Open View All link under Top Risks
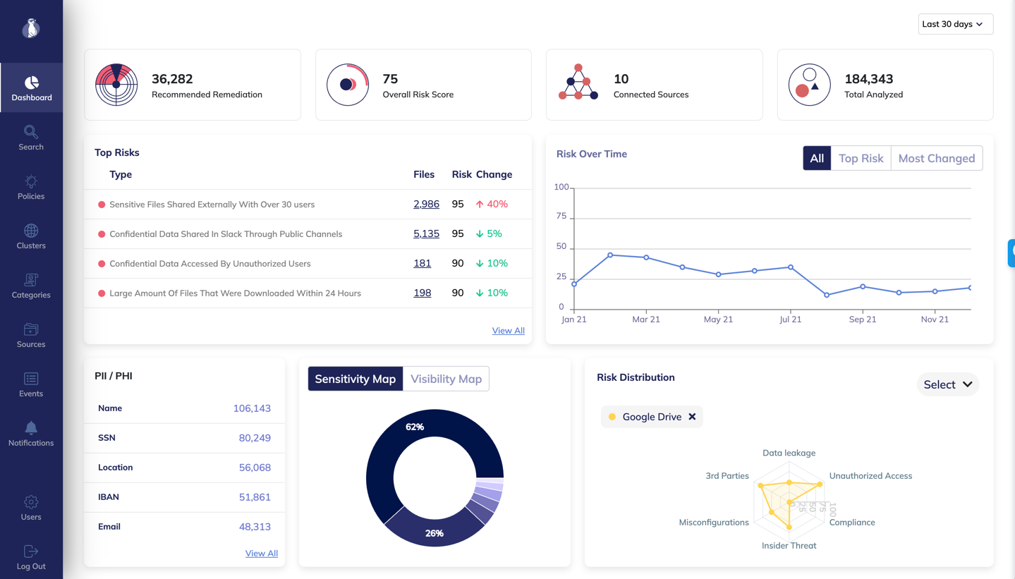This screenshot has height=579, width=1015. pos(508,330)
